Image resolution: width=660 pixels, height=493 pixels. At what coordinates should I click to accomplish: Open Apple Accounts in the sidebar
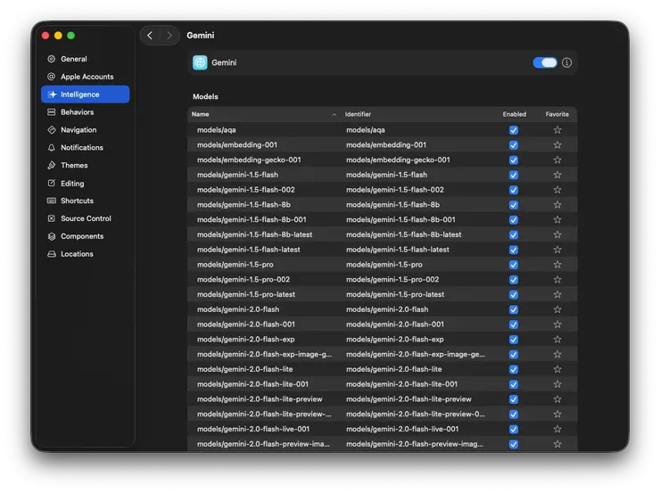click(87, 77)
